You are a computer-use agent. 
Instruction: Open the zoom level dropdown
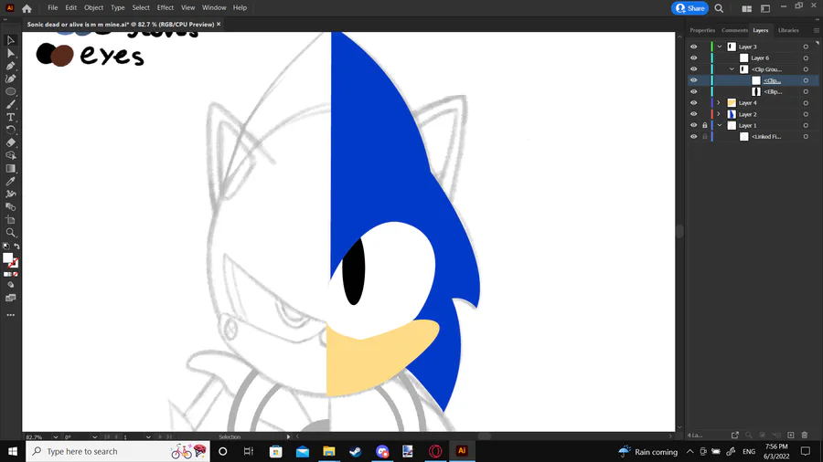pos(55,436)
